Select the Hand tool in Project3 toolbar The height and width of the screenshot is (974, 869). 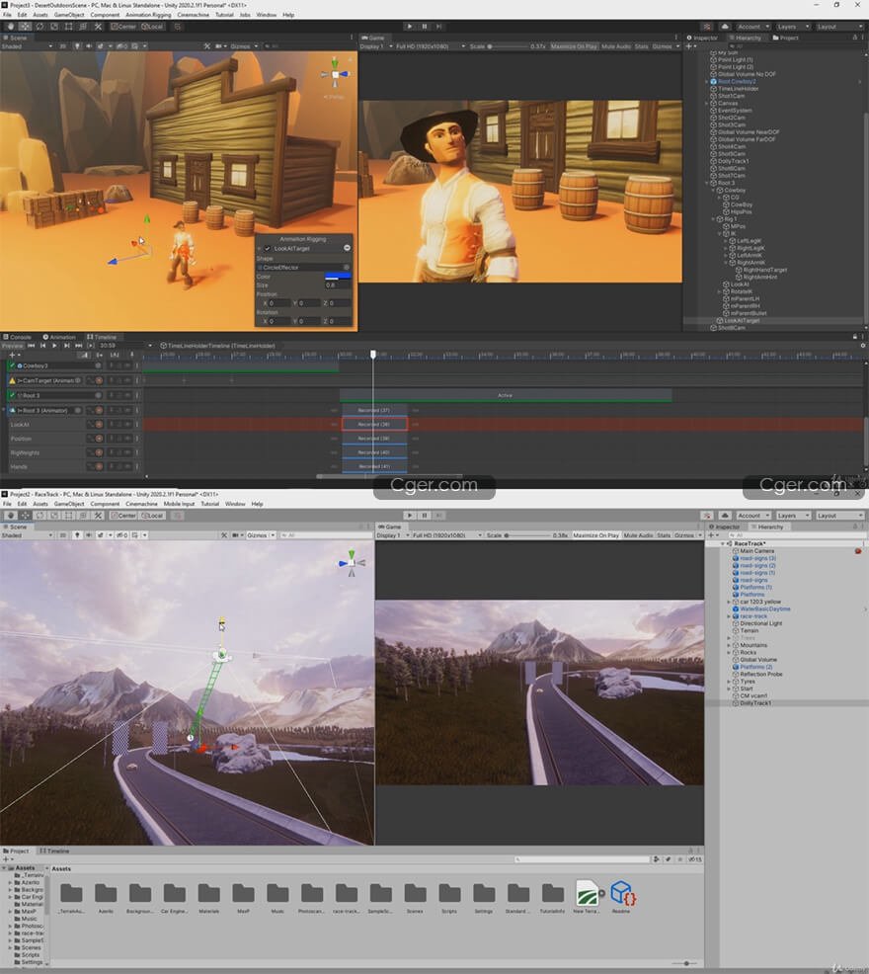(x=11, y=27)
